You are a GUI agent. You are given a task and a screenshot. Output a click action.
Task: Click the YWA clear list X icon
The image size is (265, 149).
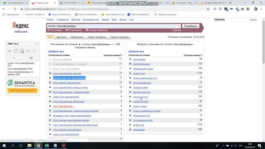pyautogui.click(x=34, y=51)
